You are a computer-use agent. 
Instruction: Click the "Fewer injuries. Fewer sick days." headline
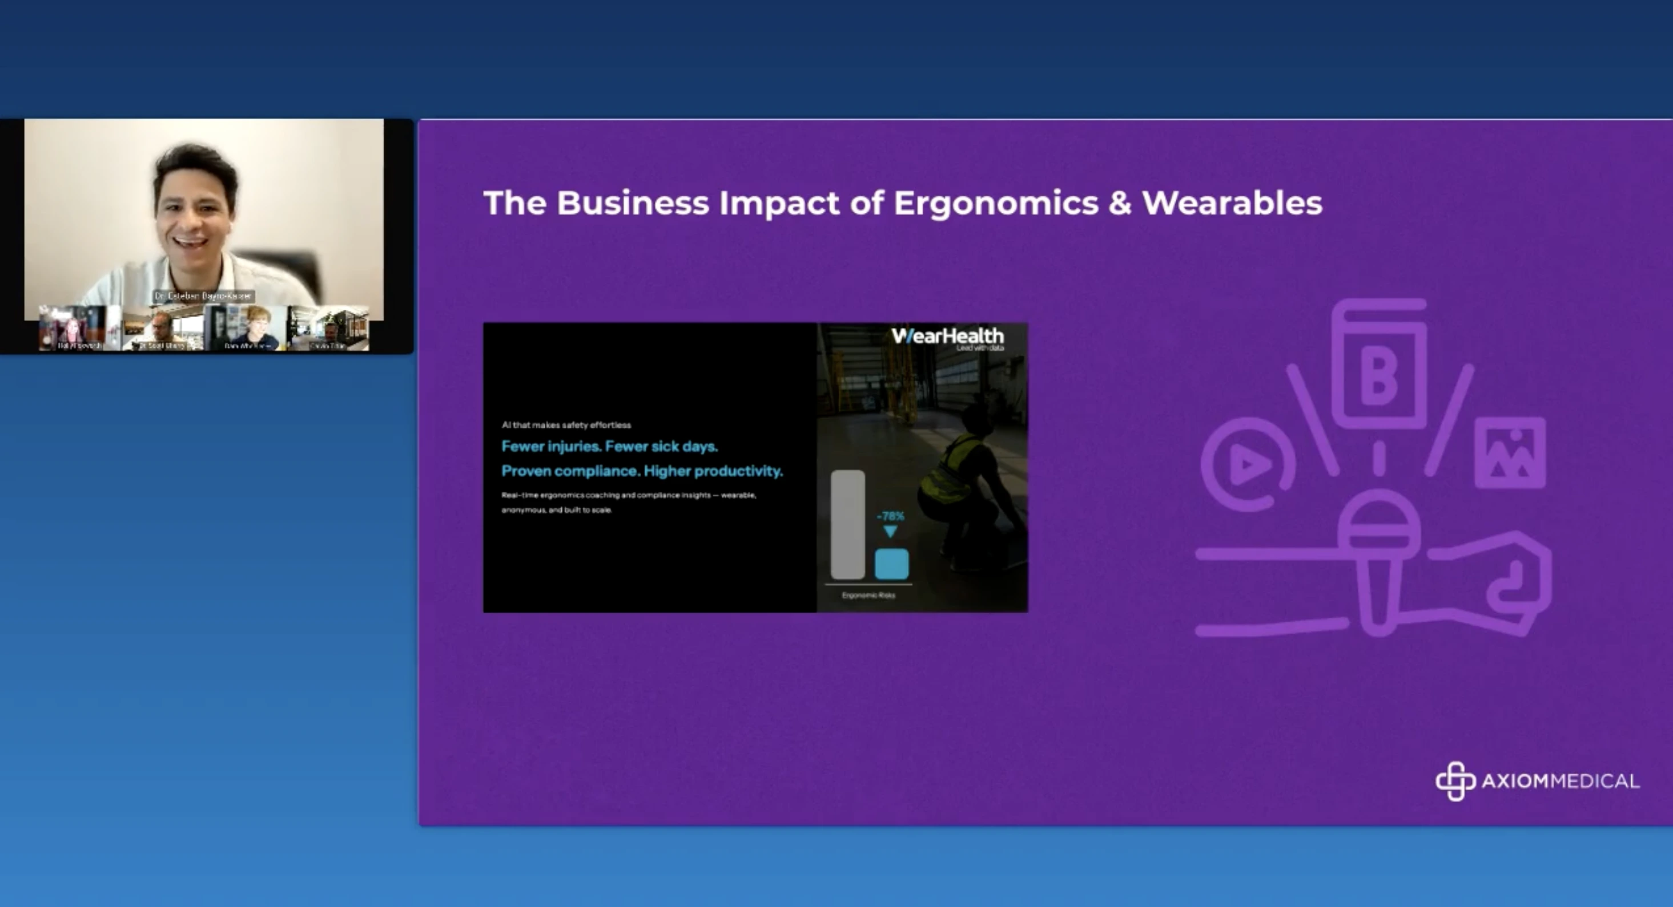(x=609, y=446)
